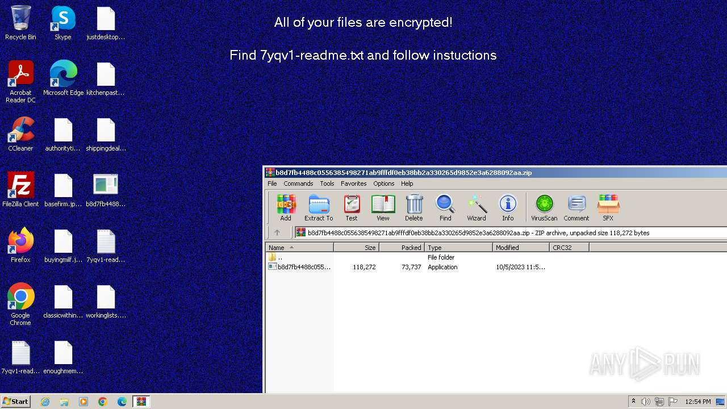Select the enoughmem file on desktop
The width and height of the screenshot is (727, 409).
point(63,357)
